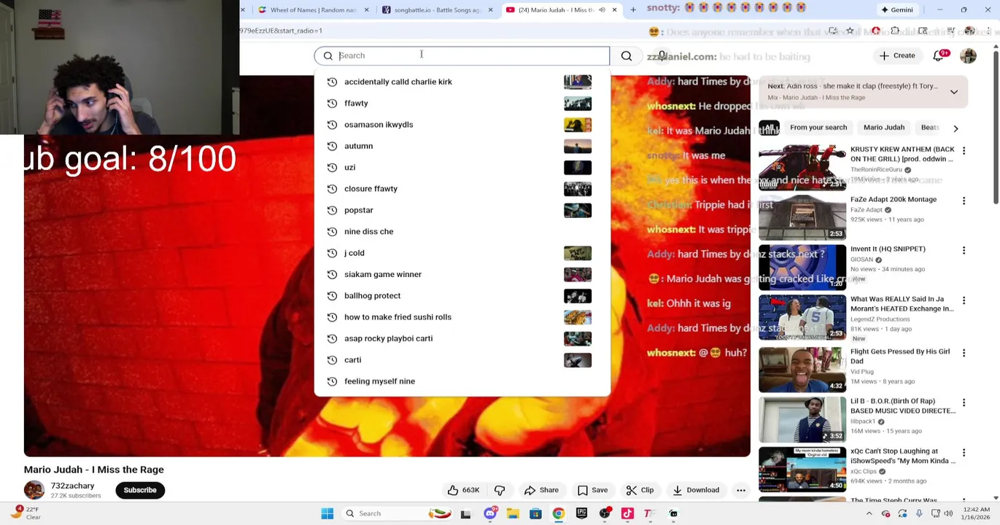Open the notifications bell
Image resolution: width=1000 pixels, height=525 pixels.
pyautogui.click(x=938, y=55)
